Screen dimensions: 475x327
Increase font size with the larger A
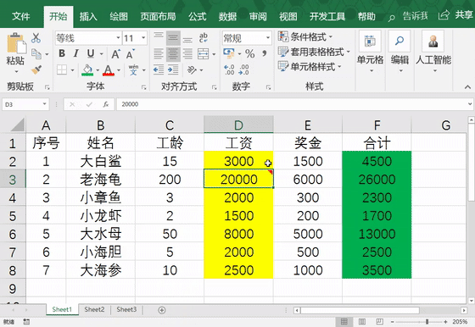click(115, 54)
